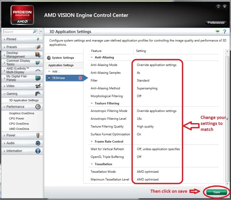Viewport: 231px width, 200px height.
Task: Click the green pin icon beside Pinned
Action: click(x=38, y=39)
